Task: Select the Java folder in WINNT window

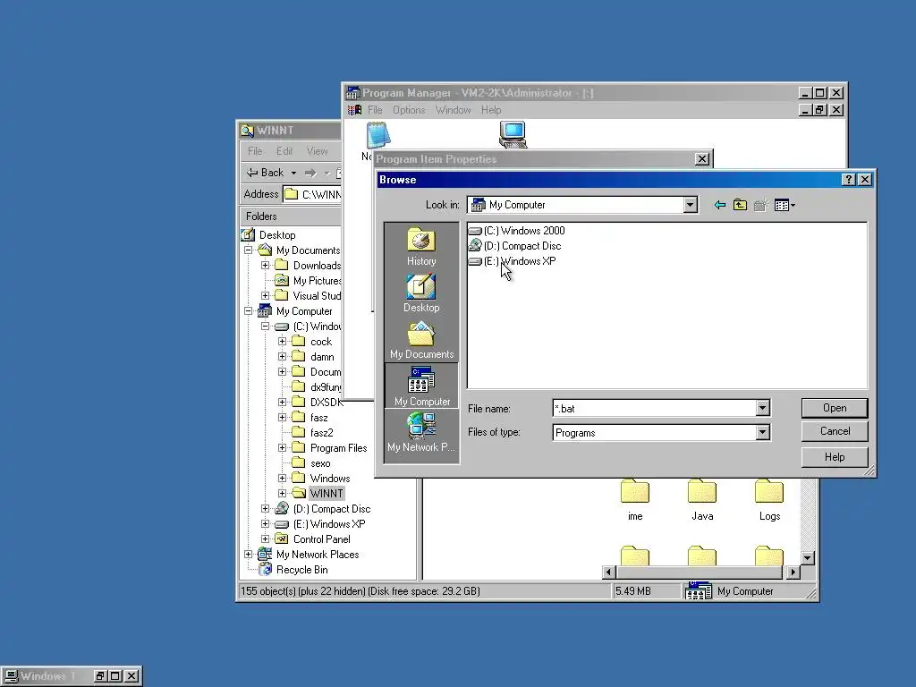Action: [x=702, y=500]
